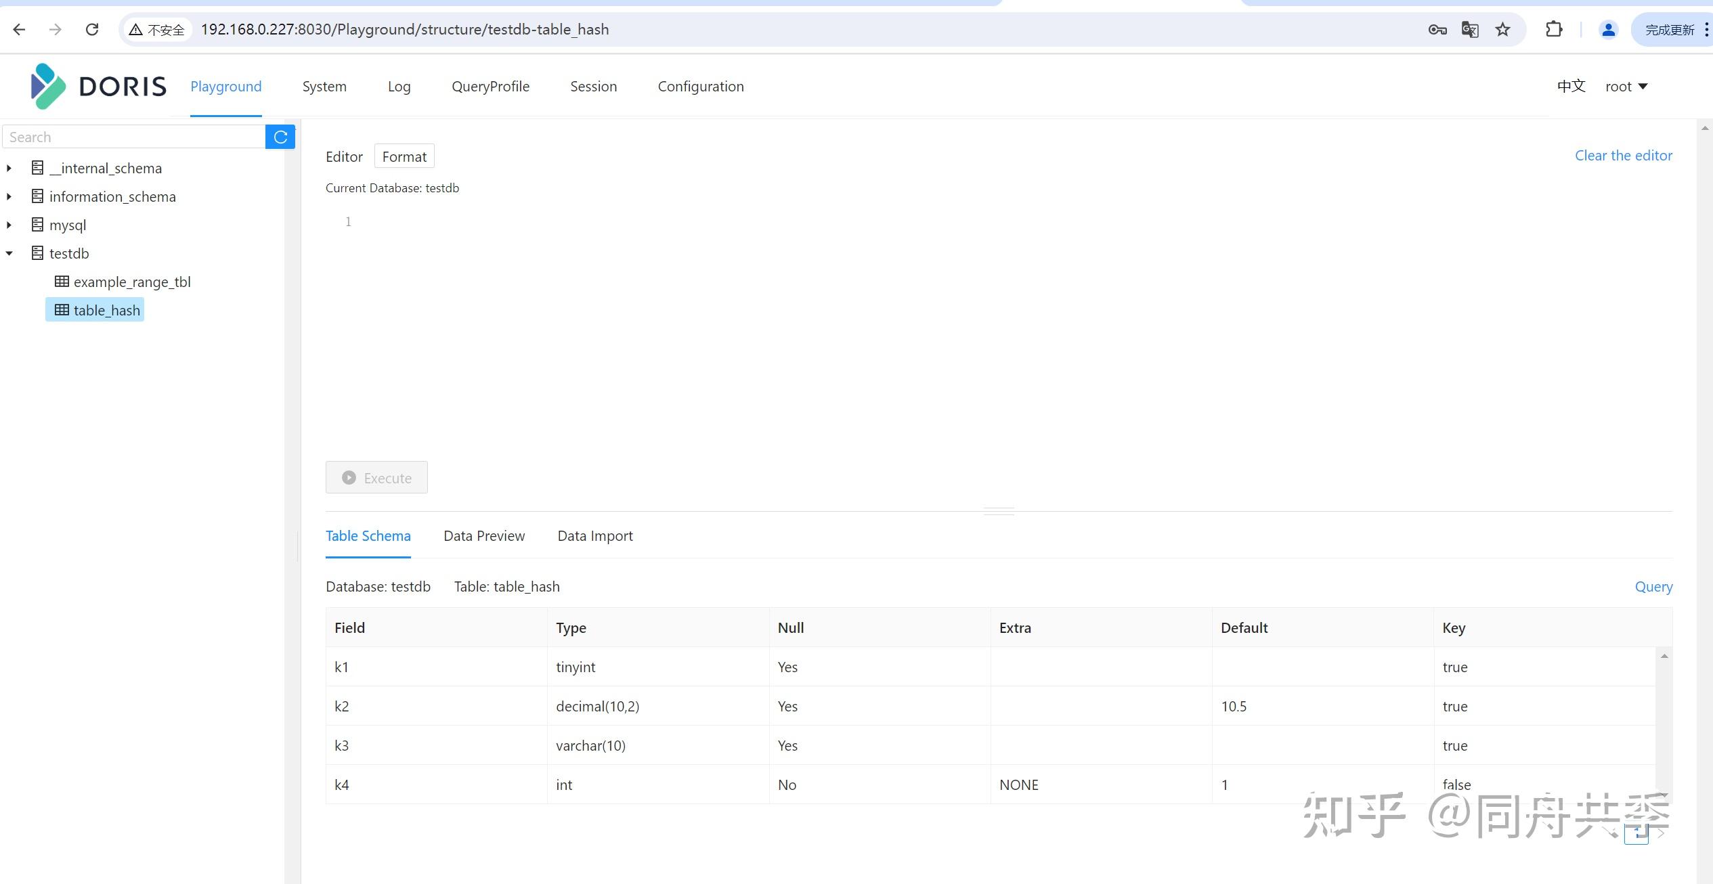Switch to the Data Preview tab
The width and height of the screenshot is (1713, 884).
click(483, 535)
